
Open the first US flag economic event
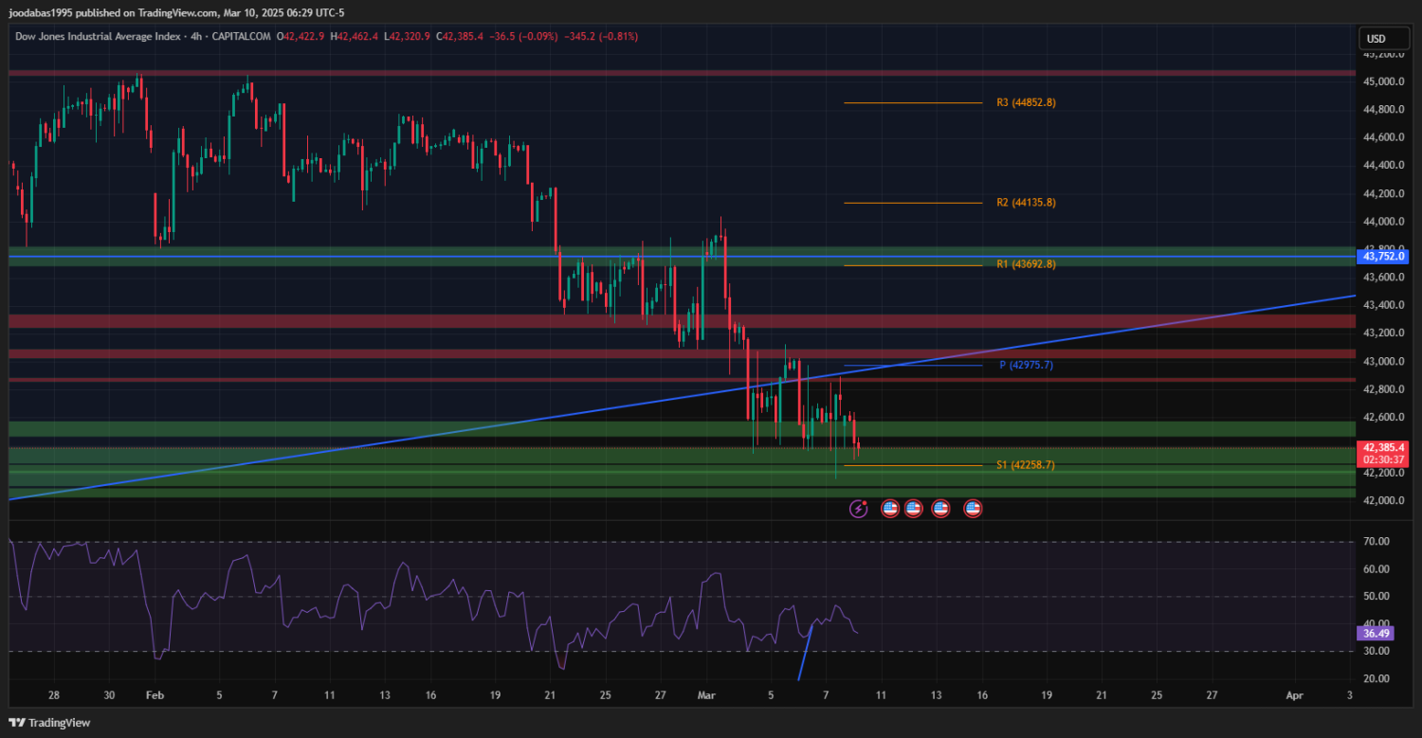click(x=890, y=509)
